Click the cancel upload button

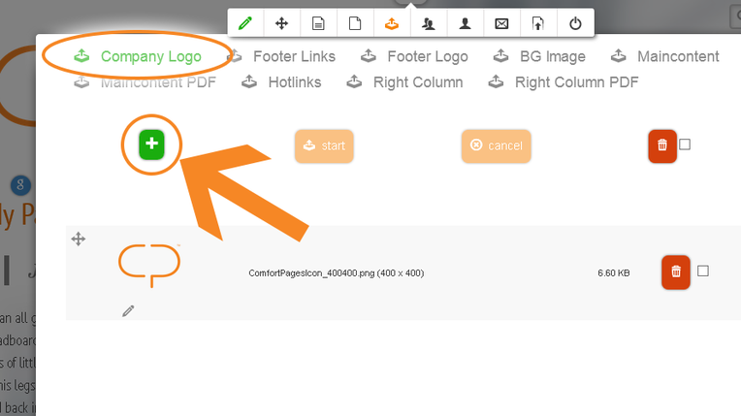497,145
